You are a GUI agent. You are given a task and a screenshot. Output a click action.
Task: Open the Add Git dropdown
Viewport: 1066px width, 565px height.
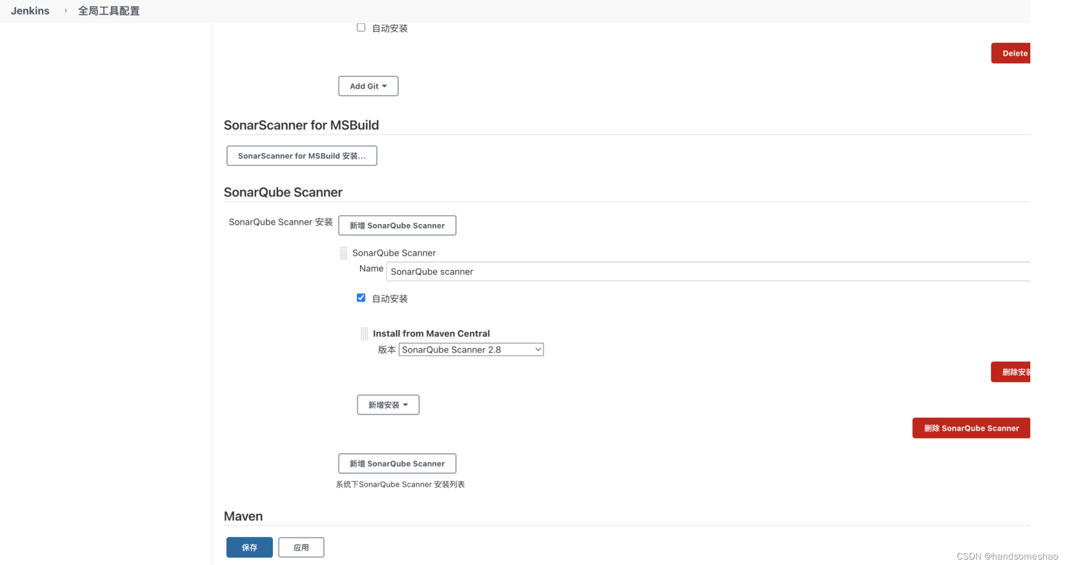pyautogui.click(x=368, y=86)
